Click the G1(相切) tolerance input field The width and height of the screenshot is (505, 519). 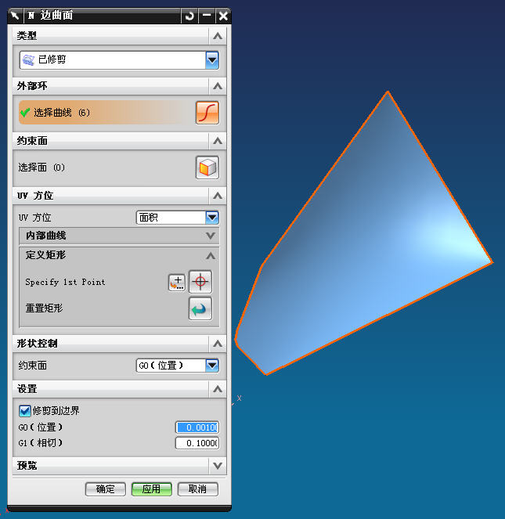[197, 443]
